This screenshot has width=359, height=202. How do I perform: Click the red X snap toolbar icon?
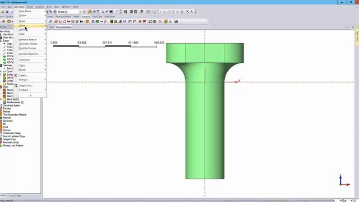coord(187,11)
